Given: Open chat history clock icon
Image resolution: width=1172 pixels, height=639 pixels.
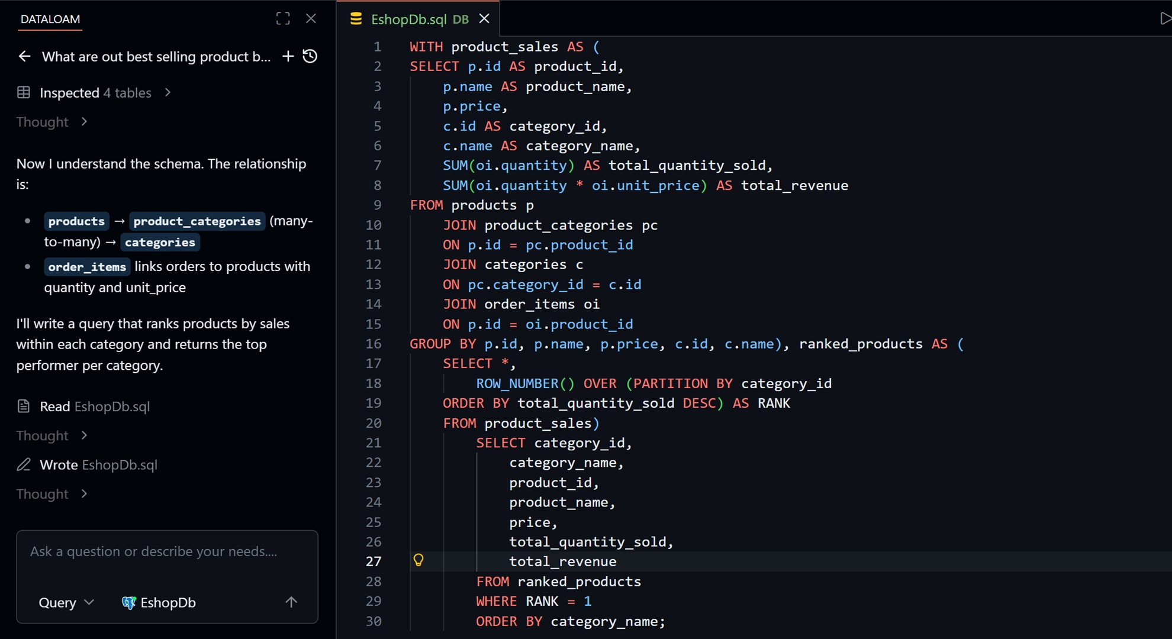Looking at the screenshot, I should coord(310,56).
